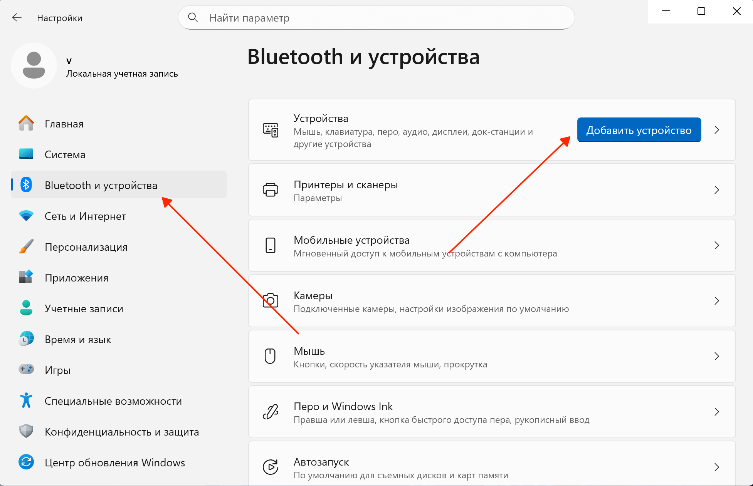Click the Bluetooth sidebar icon

click(x=26, y=185)
